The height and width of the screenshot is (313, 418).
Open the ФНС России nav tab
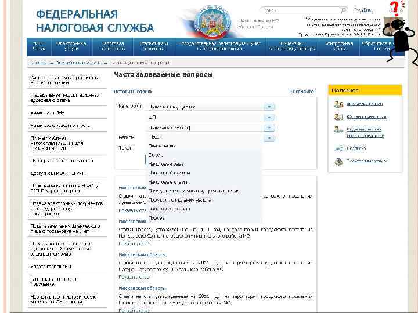(x=39, y=46)
